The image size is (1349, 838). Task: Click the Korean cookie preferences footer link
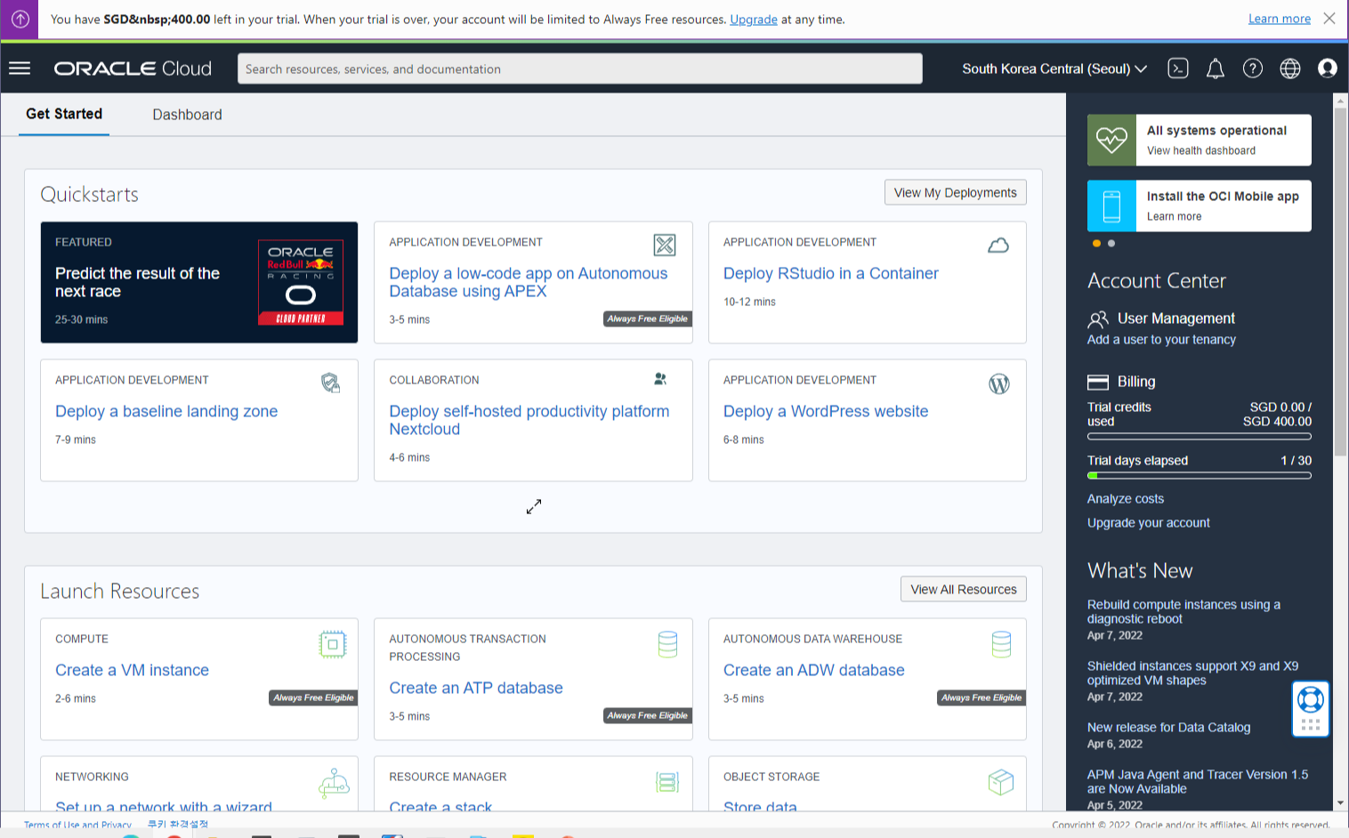tap(178, 825)
